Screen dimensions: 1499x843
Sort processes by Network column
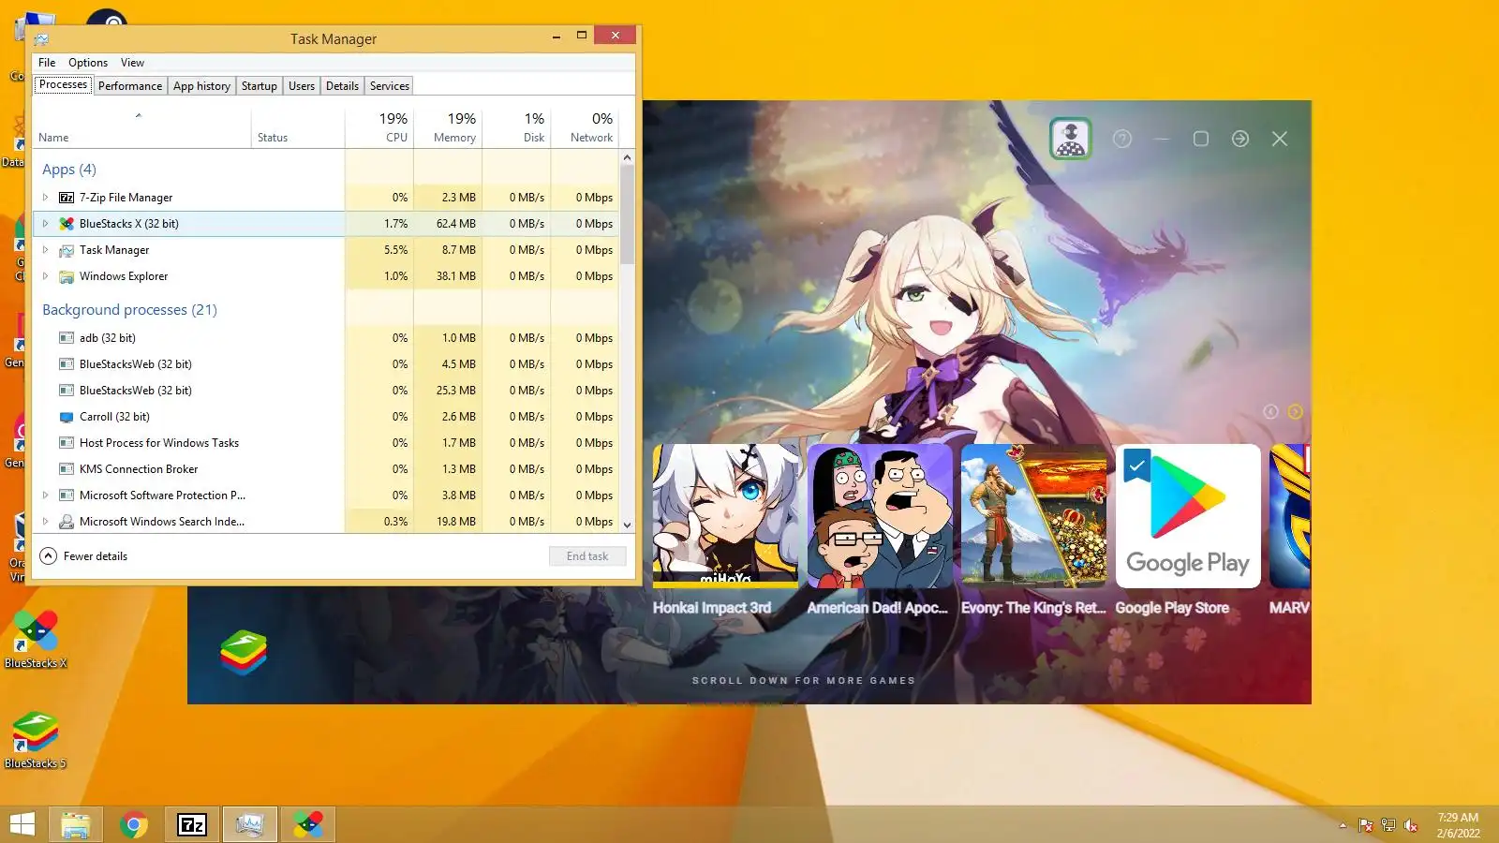point(585,128)
